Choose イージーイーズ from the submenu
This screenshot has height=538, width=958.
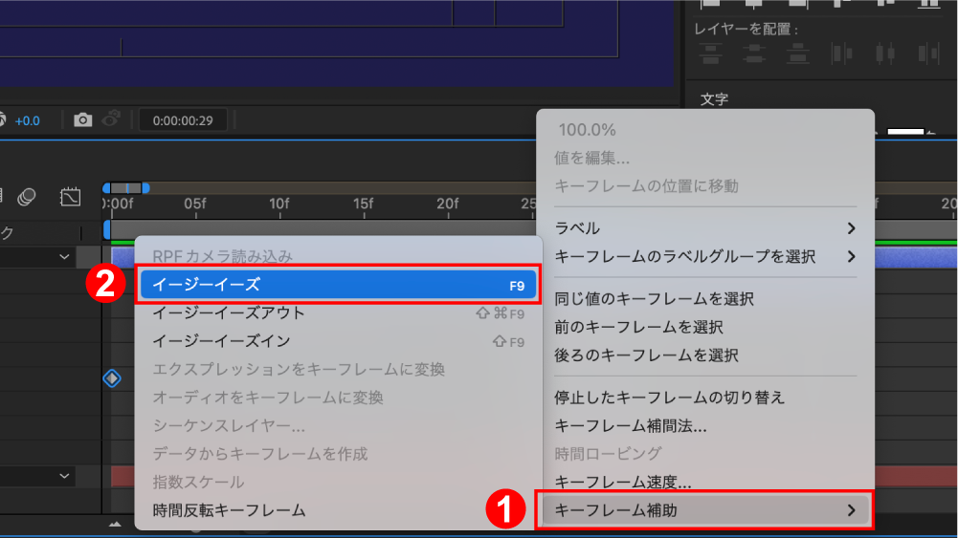tap(338, 285)
